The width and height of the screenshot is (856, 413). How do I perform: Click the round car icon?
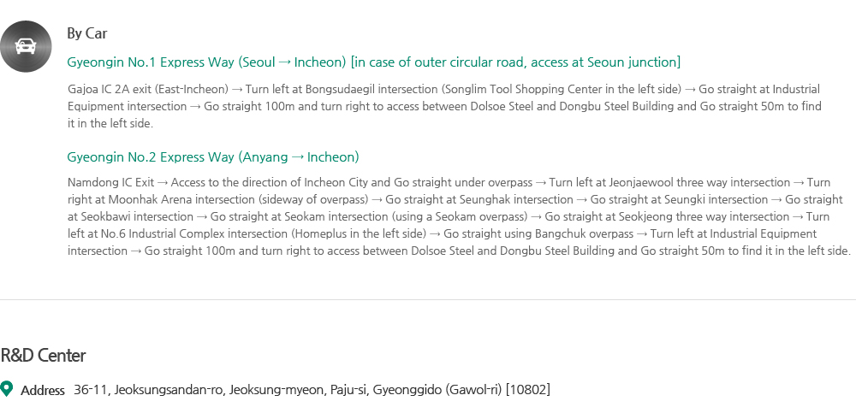click(26, 46)
